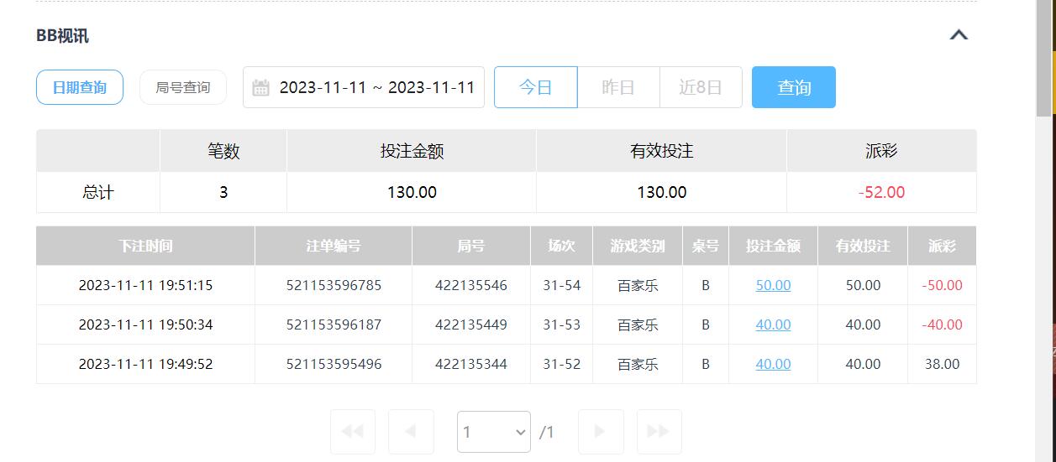1056x462 pixels.
Task: Click the 笔数 summary header
Action: [223, 151]
